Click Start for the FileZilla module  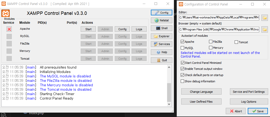[x=88, y=44]
